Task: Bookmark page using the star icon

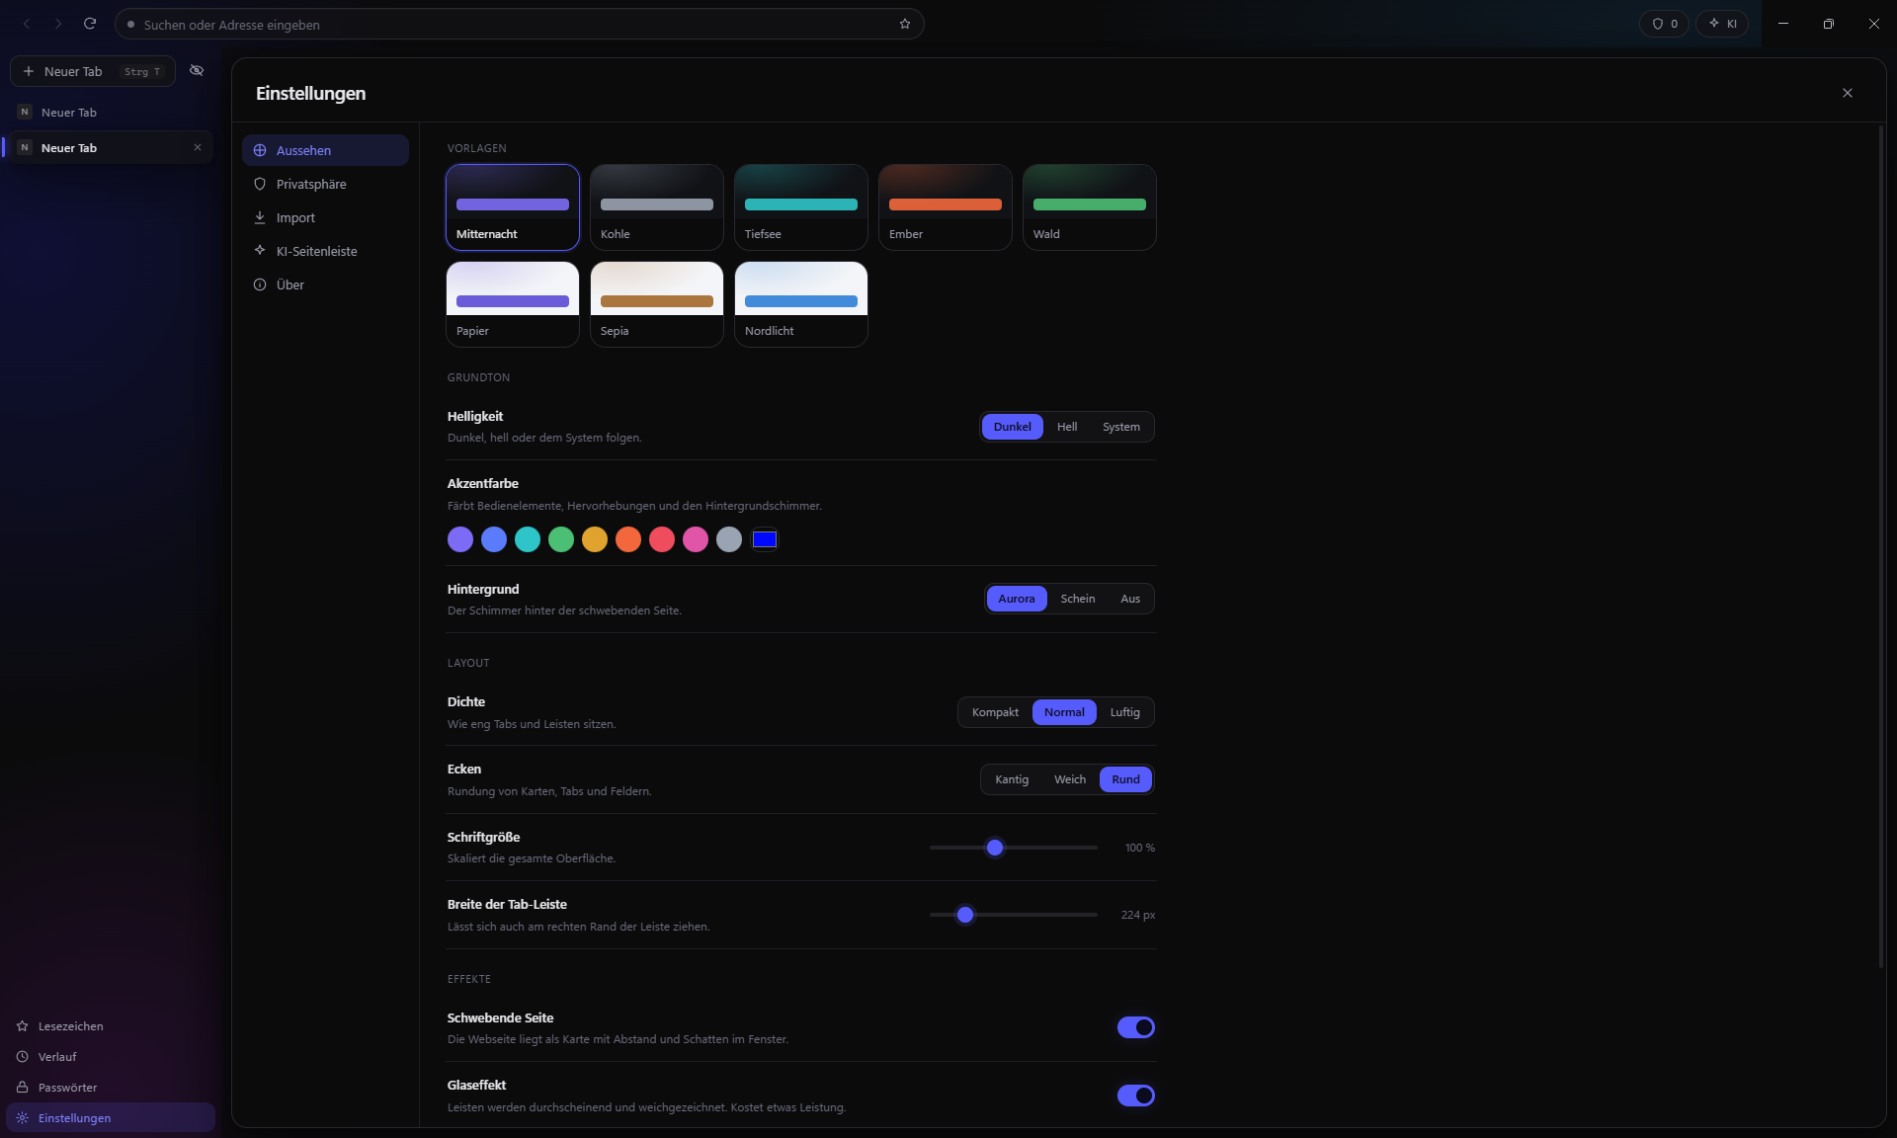Action: tap(905, 24)
